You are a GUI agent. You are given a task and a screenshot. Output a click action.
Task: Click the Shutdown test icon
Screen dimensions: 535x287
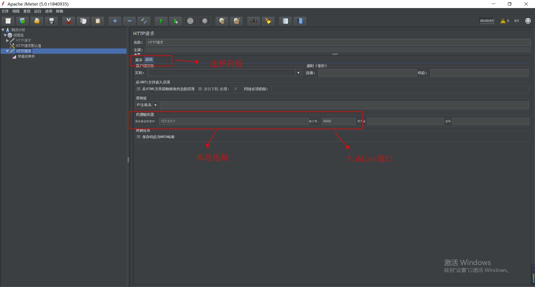(x=205, y=21)
